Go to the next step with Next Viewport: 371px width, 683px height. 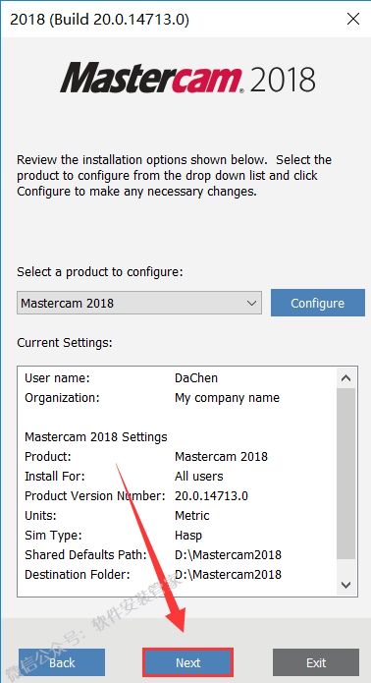(x=187, y=662)
